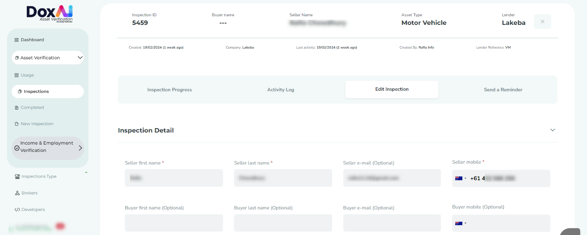
Task: Select the Send a Reminder tab
Action: point(503,90)
